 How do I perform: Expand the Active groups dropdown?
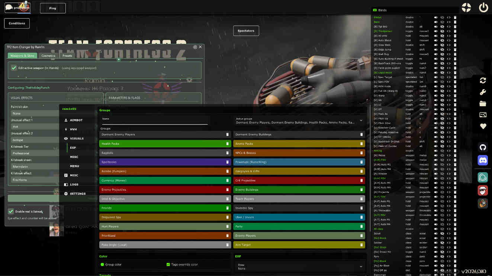299,121
